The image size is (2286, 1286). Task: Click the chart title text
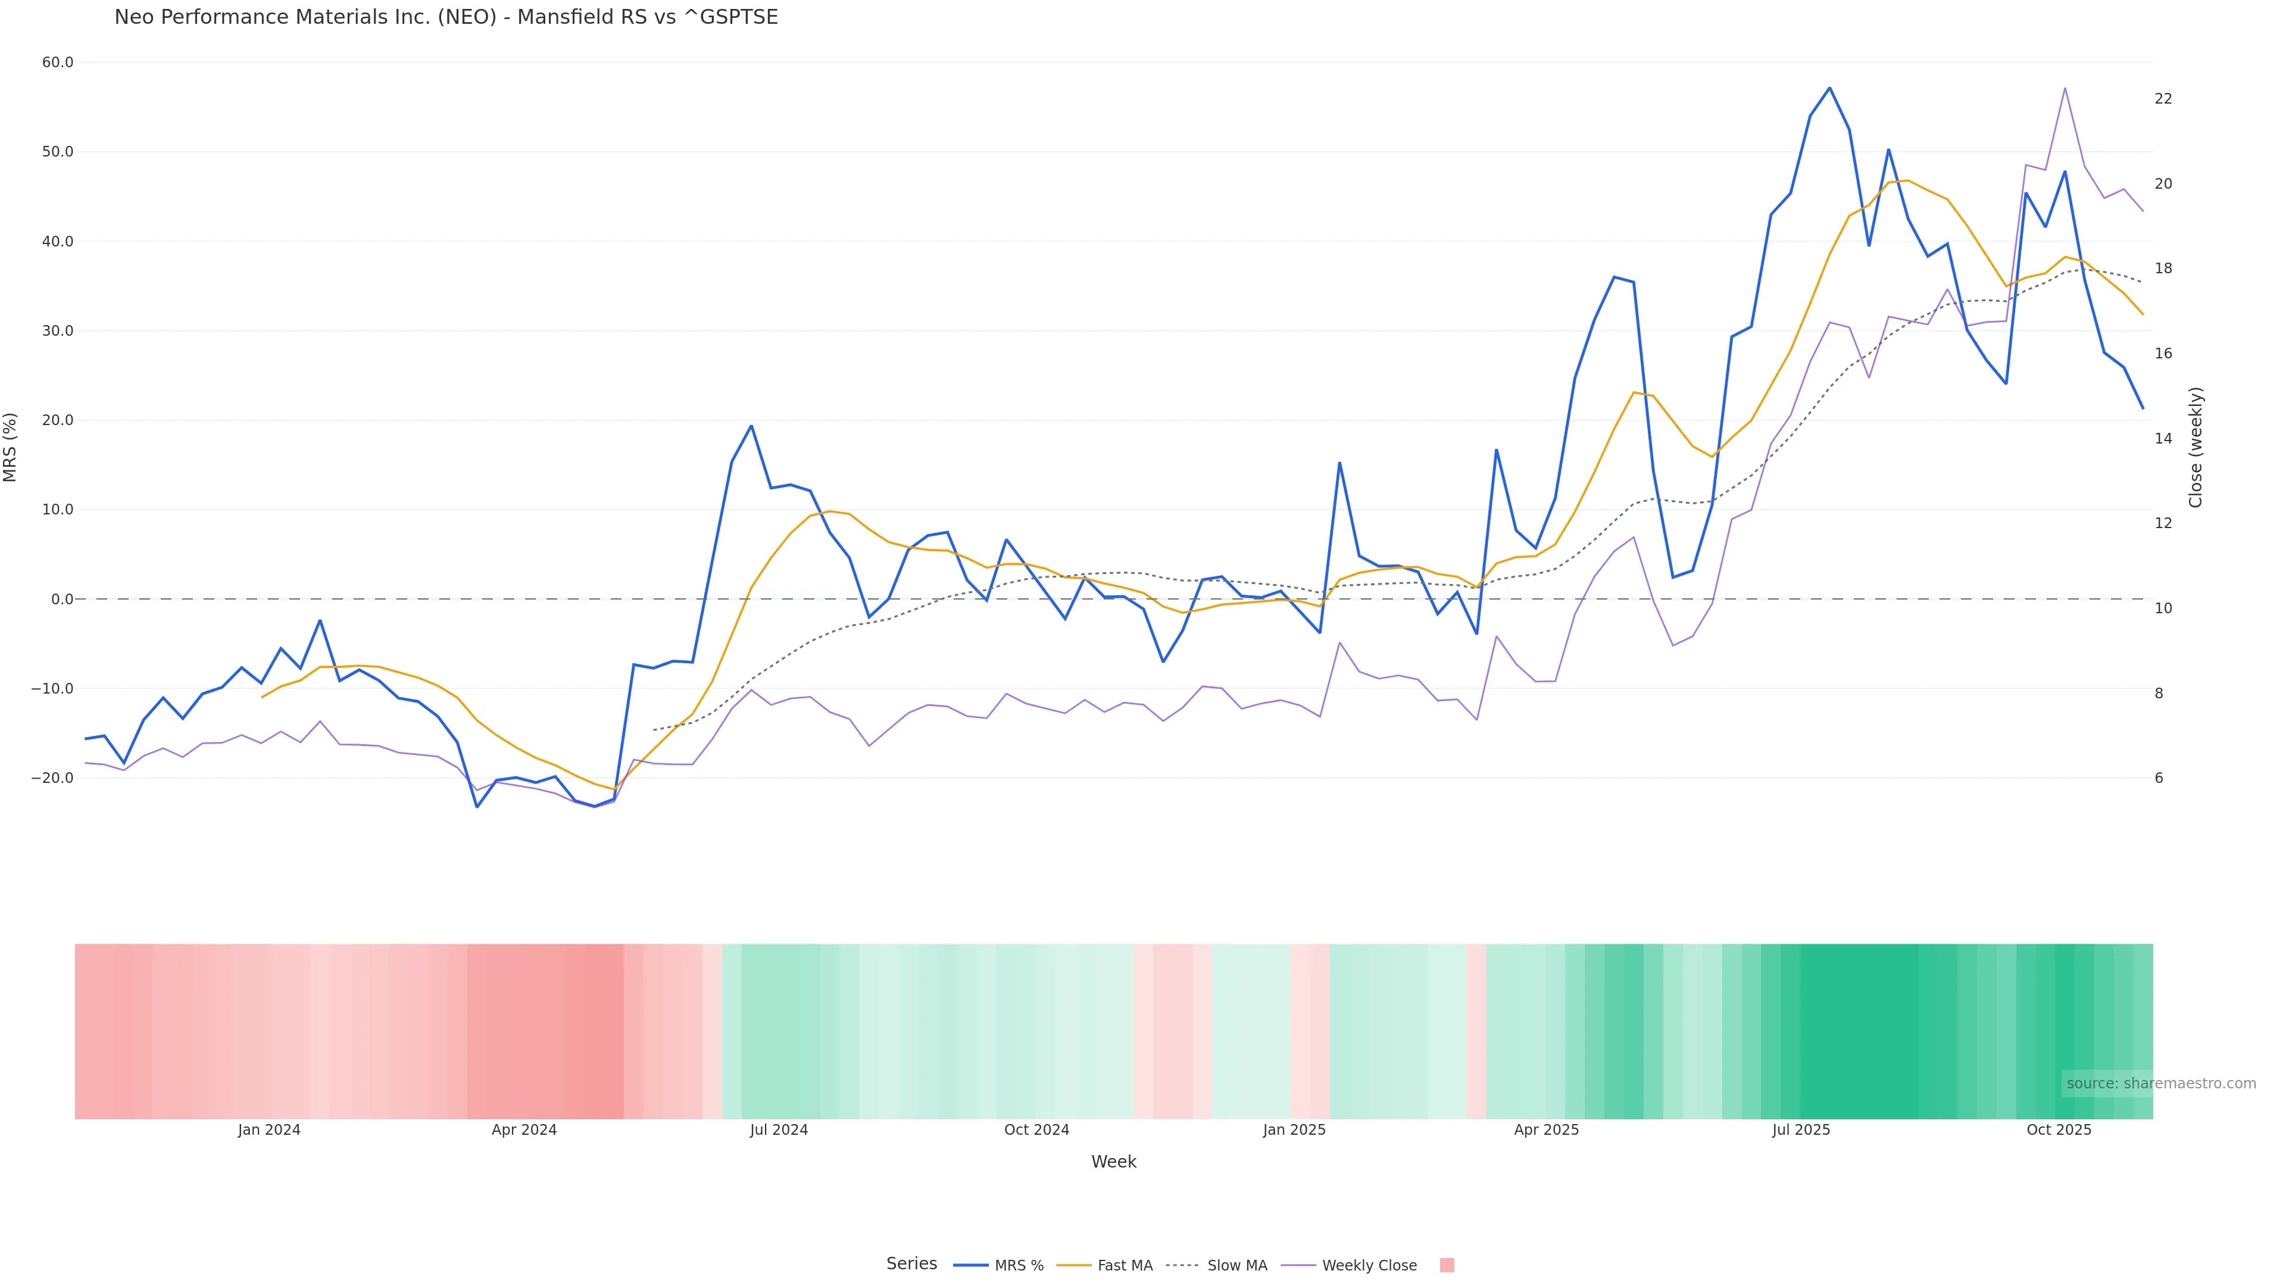point(445,17)
